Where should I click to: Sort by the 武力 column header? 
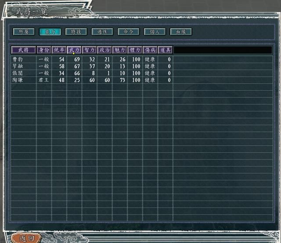tap(74, 50)
